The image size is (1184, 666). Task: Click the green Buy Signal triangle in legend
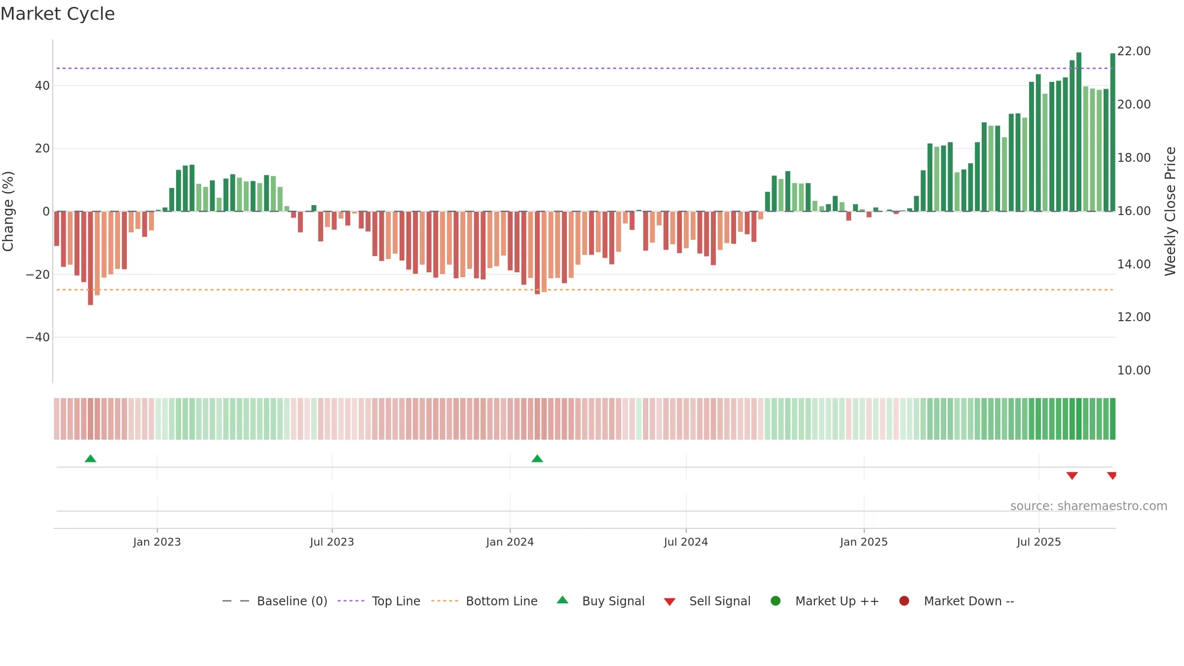562,600
